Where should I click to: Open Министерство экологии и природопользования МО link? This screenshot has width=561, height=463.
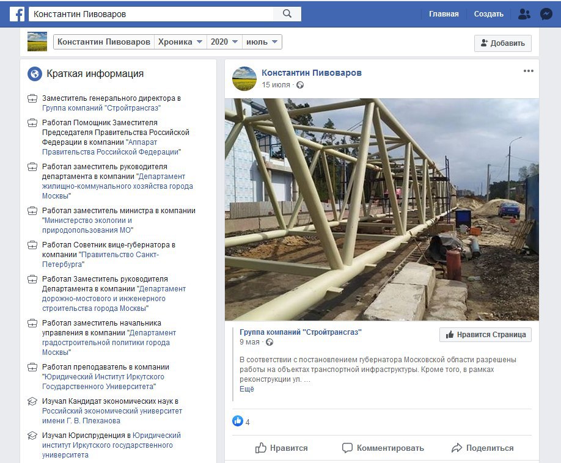pyautogui.click(x=87, y=225)
